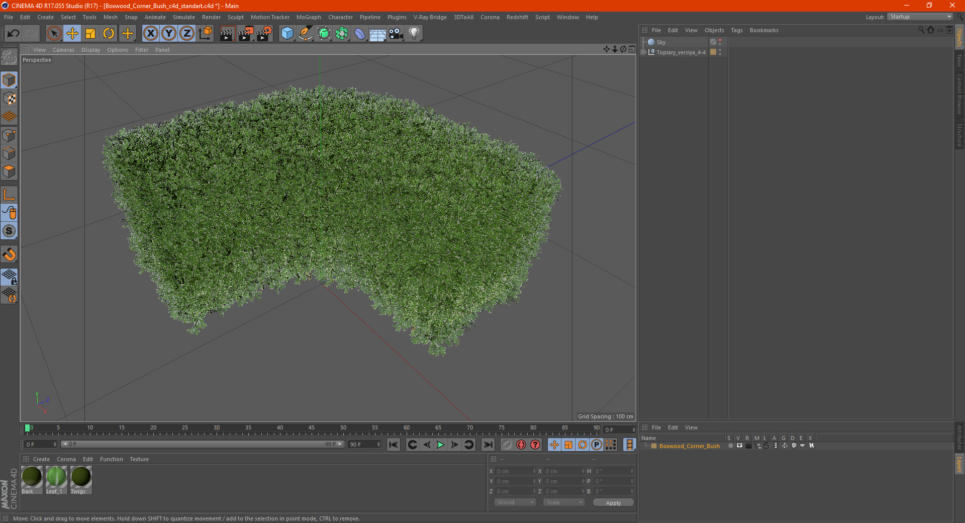The image size is (965, 523).
Task: Switch to Texture mode icon
Action: click(9, 99)
